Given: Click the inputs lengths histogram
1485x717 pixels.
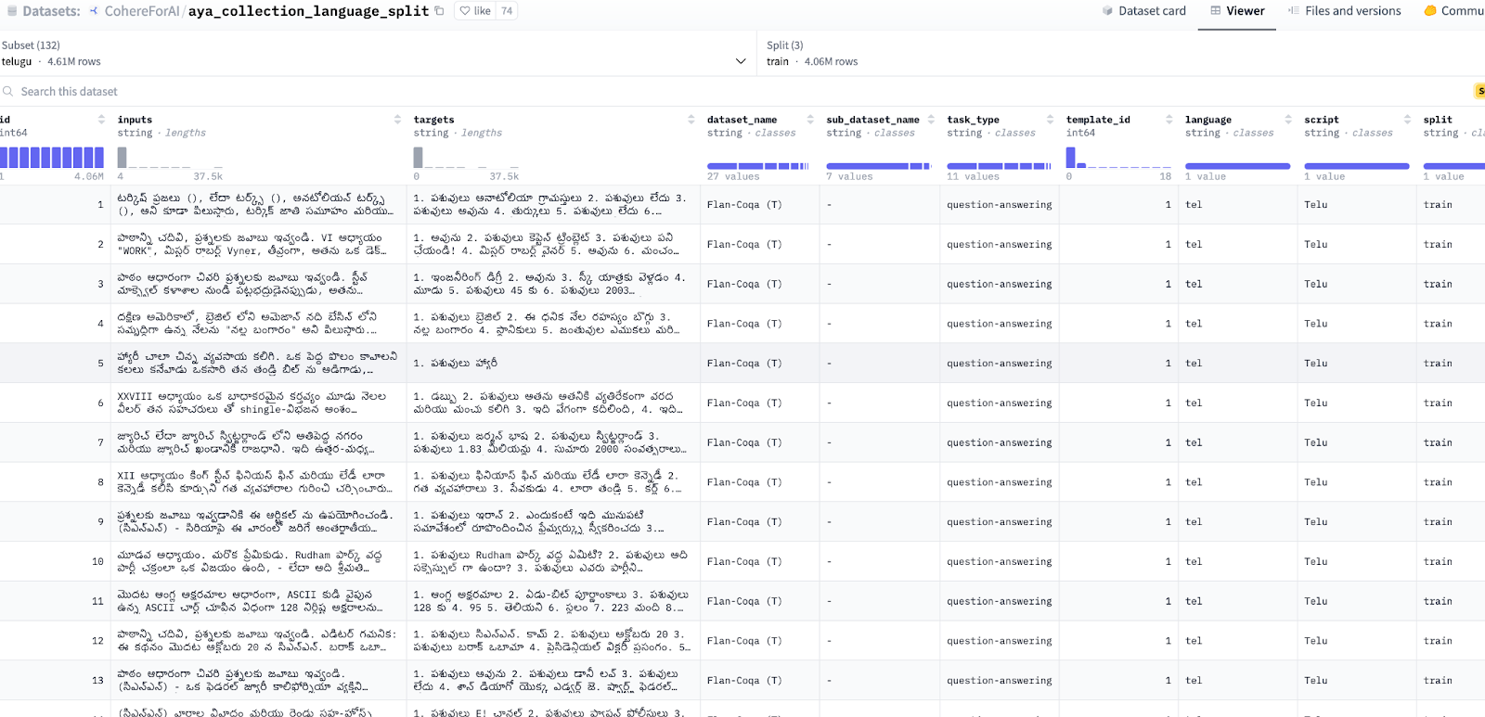Looking at the screenshot, I should tap(170, 157).
